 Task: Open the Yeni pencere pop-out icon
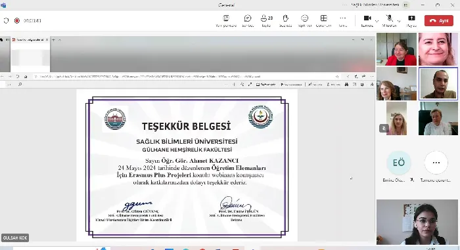pyautogui.click(x=226, y=18)
